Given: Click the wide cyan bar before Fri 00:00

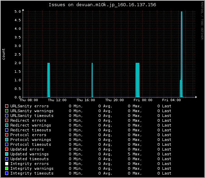Looking at the screenshot, I should pos(137,80).
